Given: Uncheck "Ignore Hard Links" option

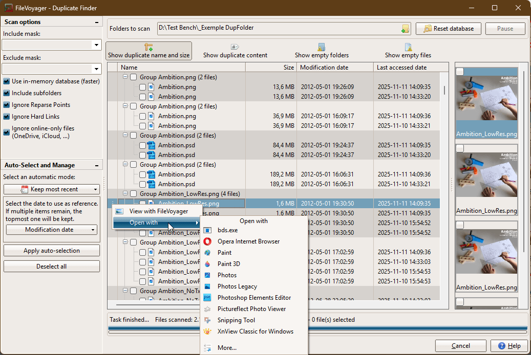Looking at the screenshot, I should tap(6, 116).
